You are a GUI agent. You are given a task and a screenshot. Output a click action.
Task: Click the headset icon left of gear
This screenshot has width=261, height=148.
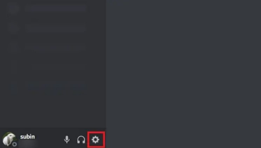[81, 140]
